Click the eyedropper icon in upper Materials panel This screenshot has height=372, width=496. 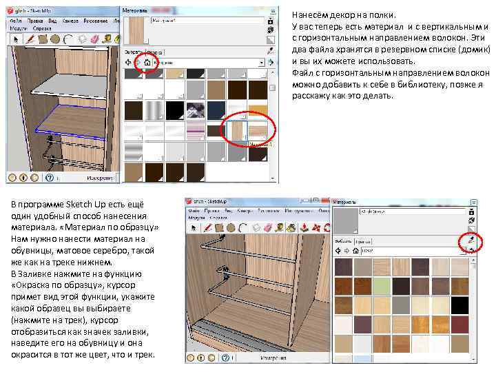click(271, 51)
